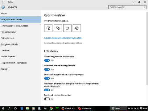Open the Windows Start menu
The height and width of the screenshot is (111, 148).
coord(3,109)
